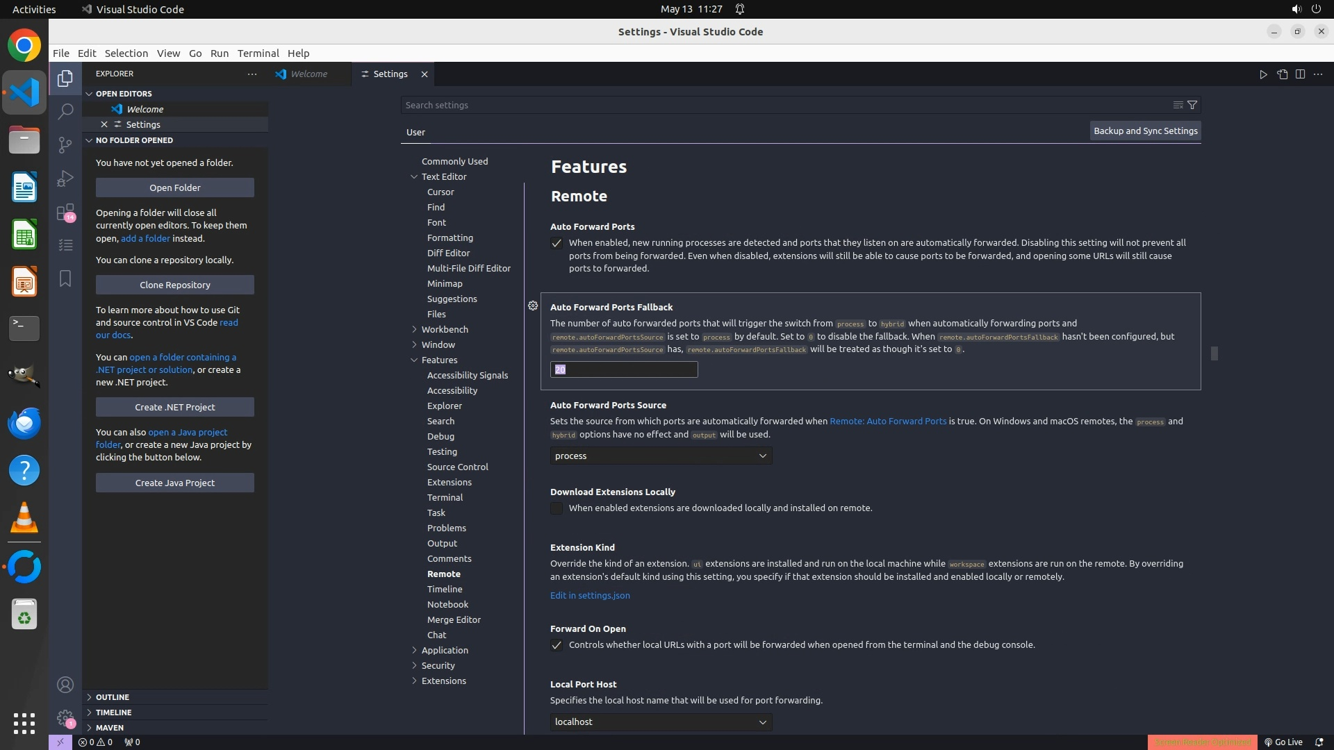Click the settings filter funnel icon

(x=1192, y=105)
